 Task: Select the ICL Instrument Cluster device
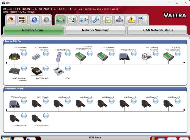point(15,57)
